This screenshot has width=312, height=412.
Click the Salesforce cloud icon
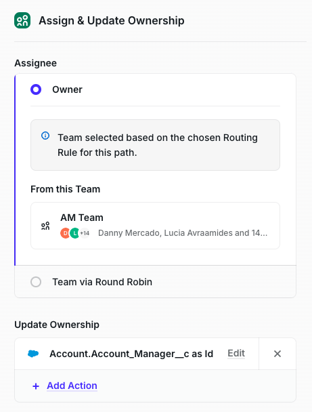[33, 354]
